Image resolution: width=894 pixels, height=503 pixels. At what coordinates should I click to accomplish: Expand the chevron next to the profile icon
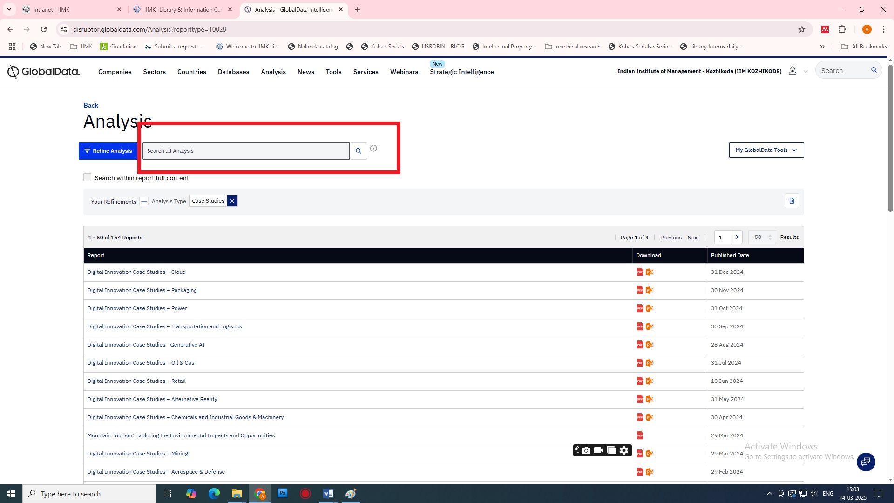click(x=806, y=72)
